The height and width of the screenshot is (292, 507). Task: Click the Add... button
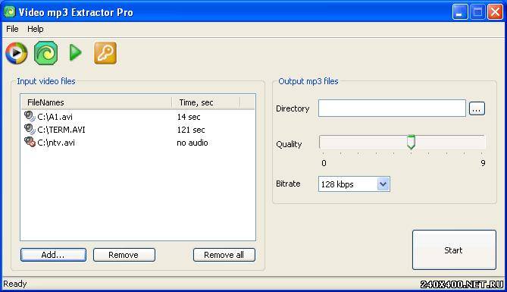pyautogui.click(x=53, y=255)
